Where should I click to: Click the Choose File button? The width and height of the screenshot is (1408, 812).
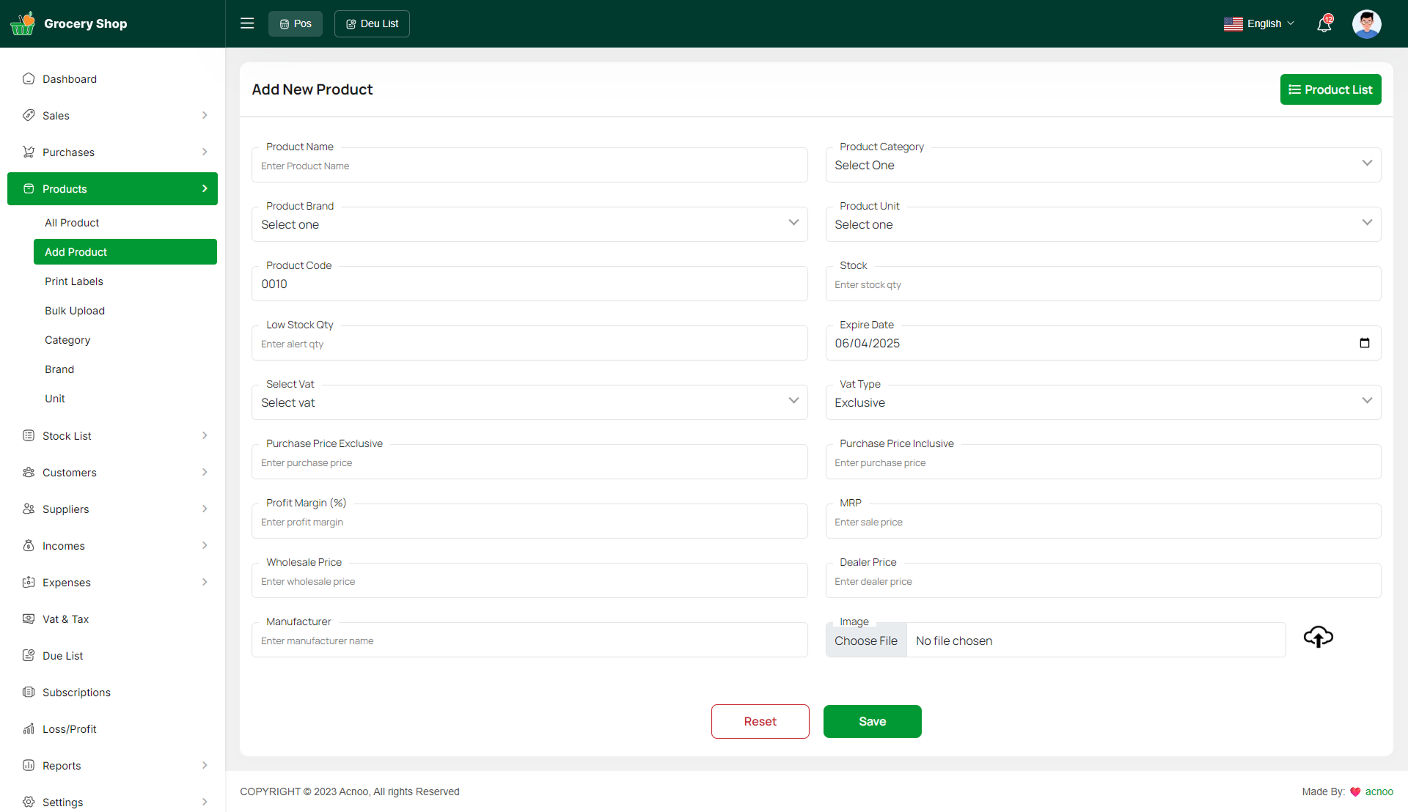[866, 641]
